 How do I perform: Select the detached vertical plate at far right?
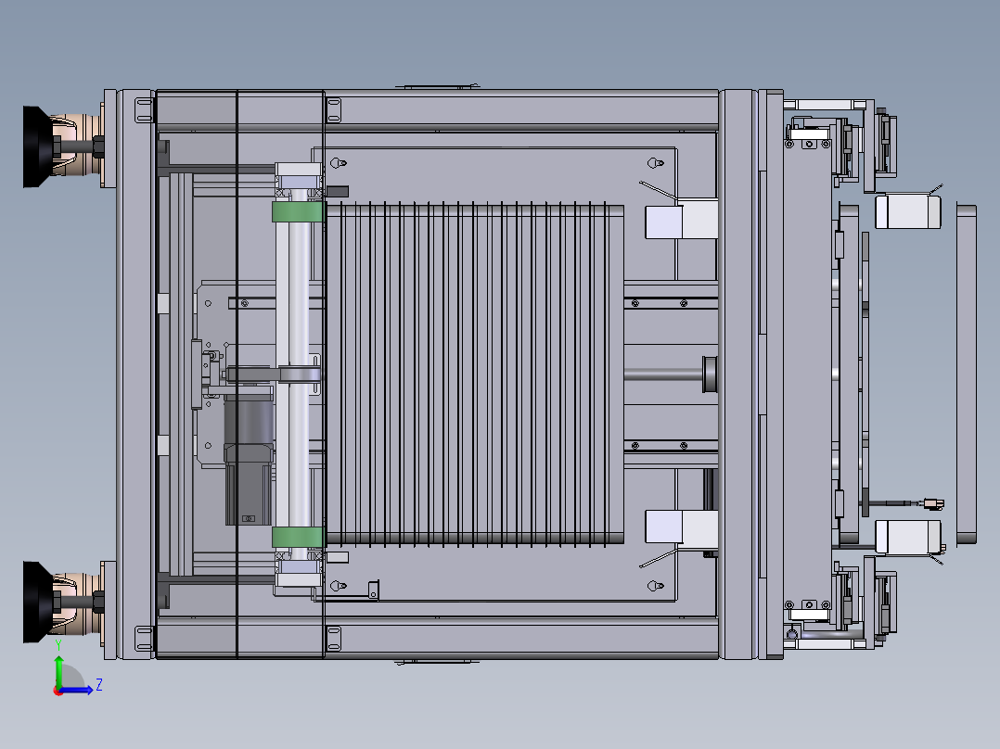(x=967, y=374)
